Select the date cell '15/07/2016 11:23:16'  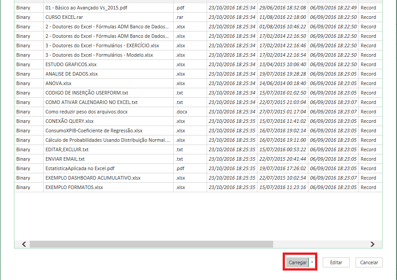pyautogui.click(x=283, y=187)
